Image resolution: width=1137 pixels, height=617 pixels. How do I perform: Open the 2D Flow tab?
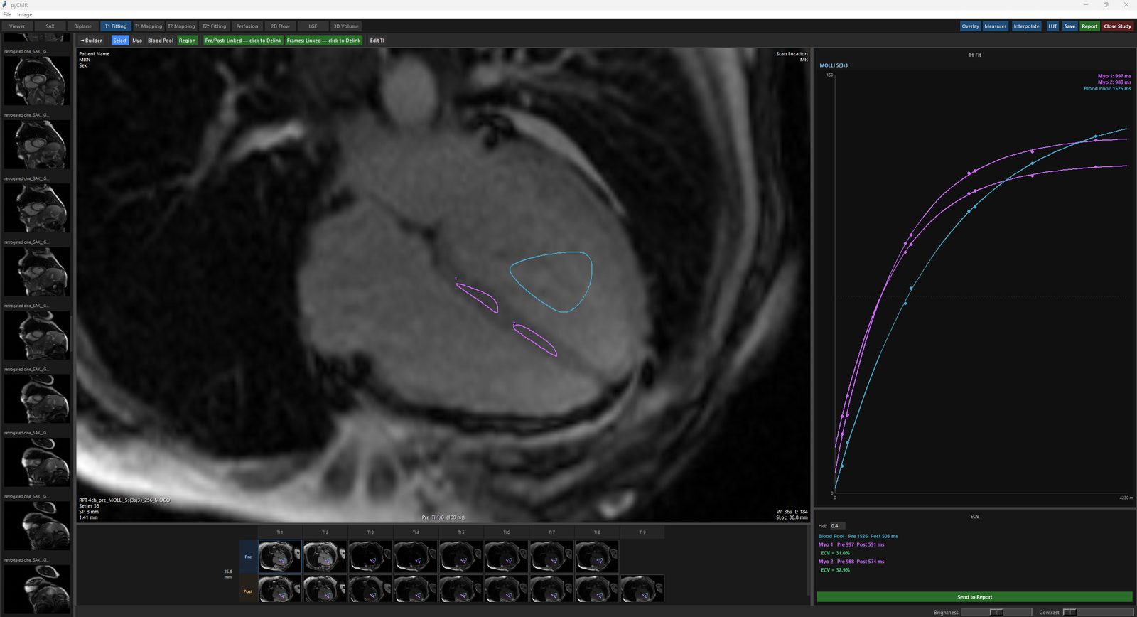(x=280, y=26)
